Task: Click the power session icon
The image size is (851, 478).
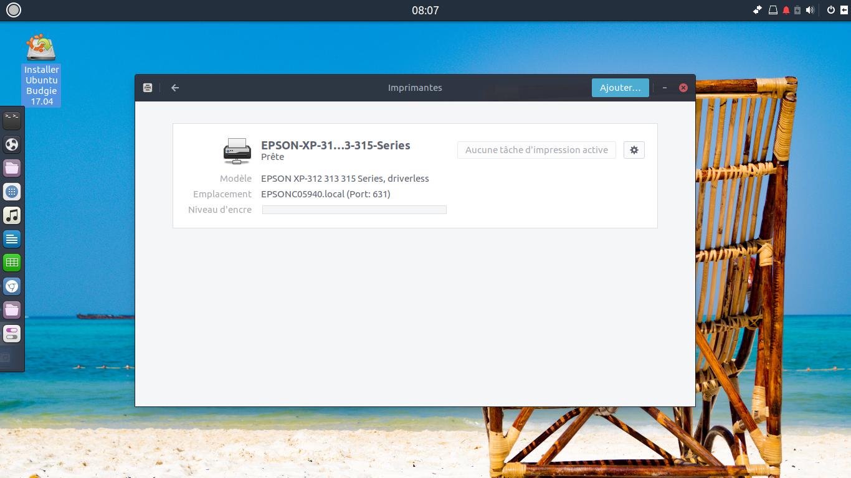Action: [x=830, y=10]
